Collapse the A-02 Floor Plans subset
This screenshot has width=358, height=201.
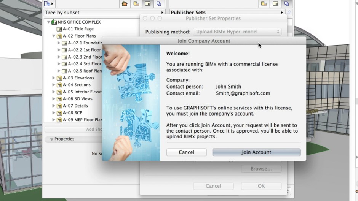(54, 36)
